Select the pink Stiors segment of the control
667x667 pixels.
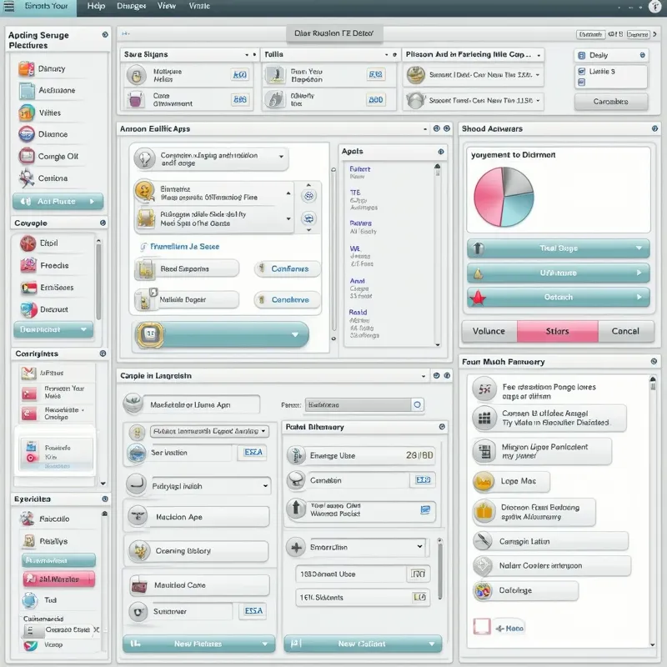557,331
